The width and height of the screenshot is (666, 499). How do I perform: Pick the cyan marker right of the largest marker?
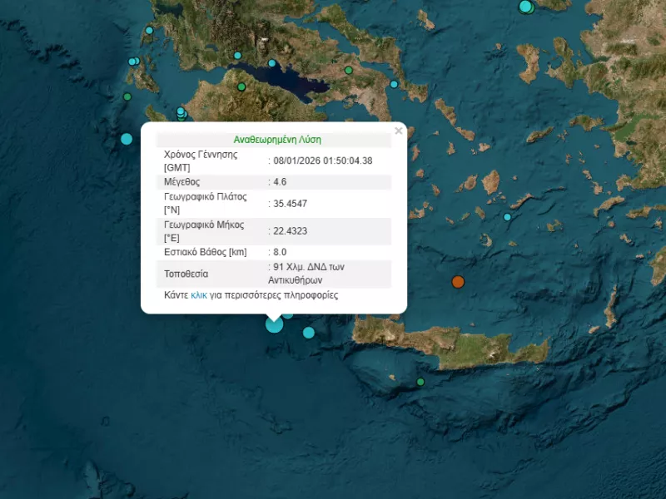(x=309, y=333)
